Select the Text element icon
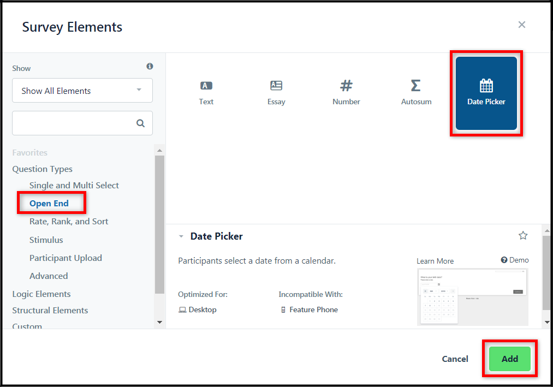The height and width of the screenshot is (387, 553). click(206, 86)
